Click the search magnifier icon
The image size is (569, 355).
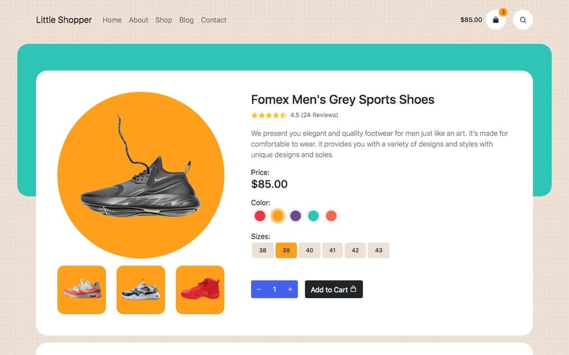pyautogui.click(x=523, y=20)
